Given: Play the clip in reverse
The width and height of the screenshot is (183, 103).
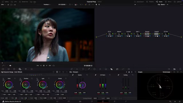Looking at the screenshot, I should [41, 66].
